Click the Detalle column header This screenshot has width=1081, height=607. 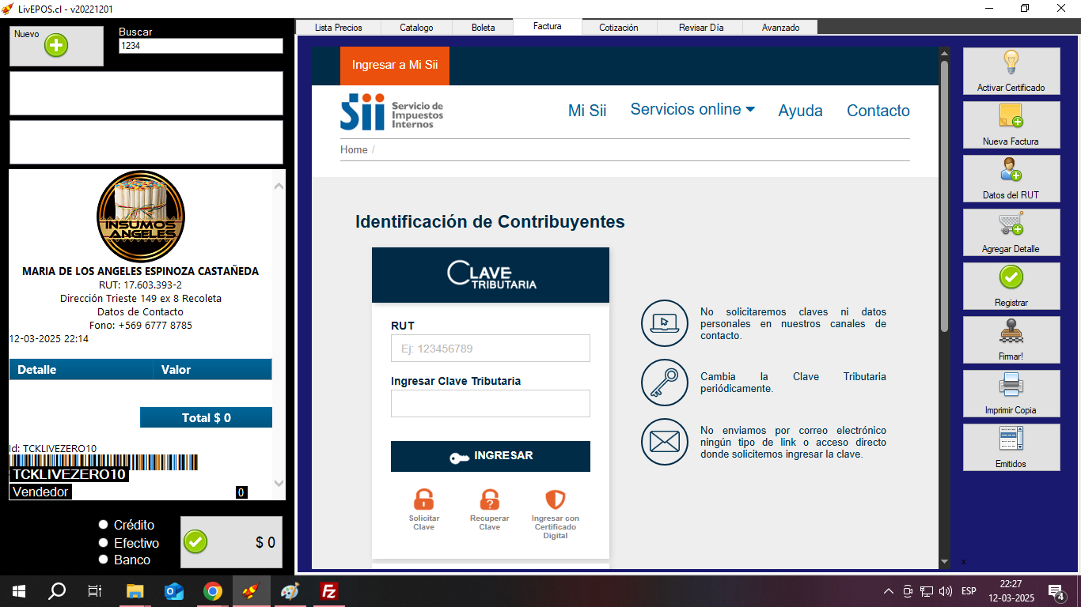[81, 369]
